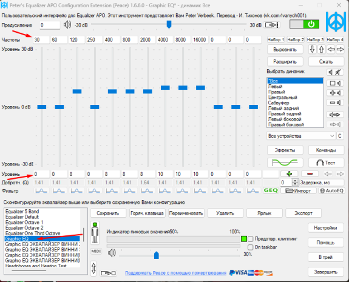Increase delay with the stepper arrows

point(295,181)
